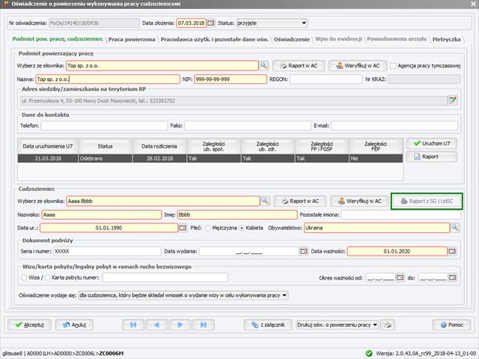Open calendar picker for Data złożenia
This screenshot has width=479, height=359.
pos(211,23)
